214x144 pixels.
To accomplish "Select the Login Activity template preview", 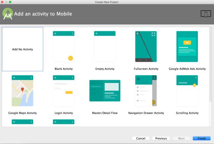I will click(x=64, y=91).
